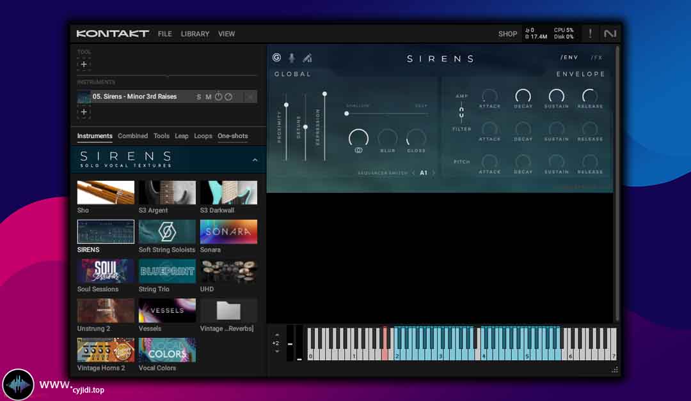The image size is (691, 401).
Task: Click the Filter Sustain knob
Action: click(x=556, y=128)
